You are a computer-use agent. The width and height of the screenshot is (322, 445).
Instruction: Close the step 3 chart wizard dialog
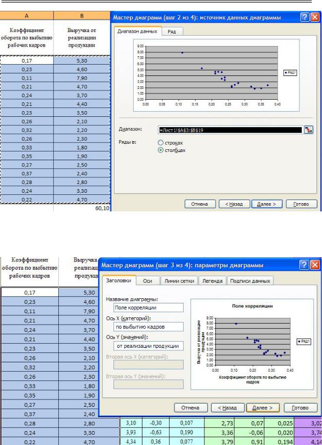coord(315,265)
